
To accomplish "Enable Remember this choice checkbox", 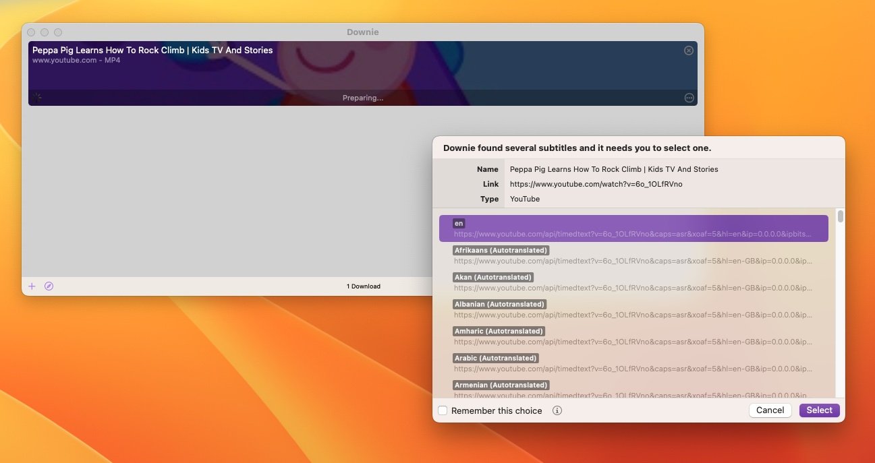I will tap(443, 410).
